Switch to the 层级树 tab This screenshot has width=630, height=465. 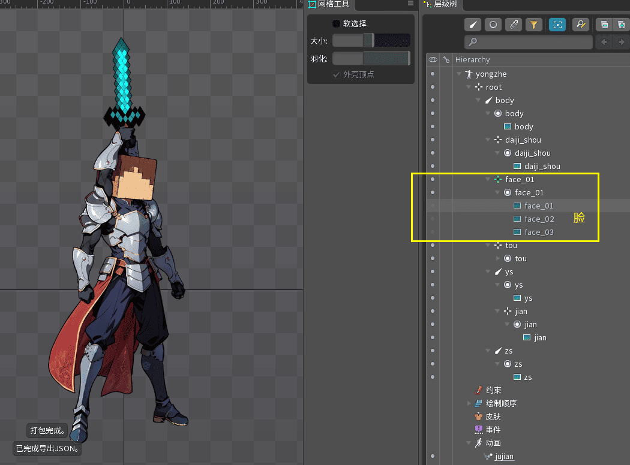point(443,4)
